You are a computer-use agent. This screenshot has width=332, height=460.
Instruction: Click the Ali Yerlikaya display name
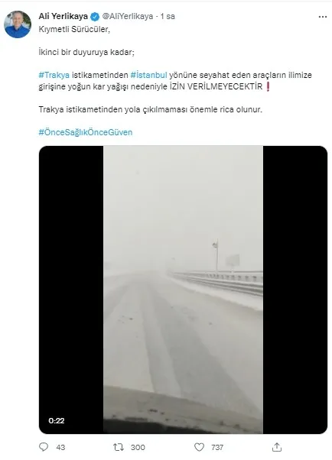[x=63, y=17]
